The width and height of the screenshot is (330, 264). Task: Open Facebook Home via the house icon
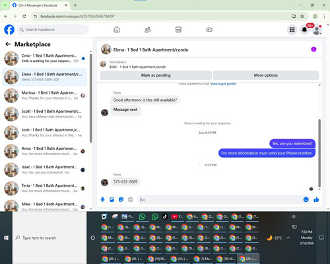[117, 30]
